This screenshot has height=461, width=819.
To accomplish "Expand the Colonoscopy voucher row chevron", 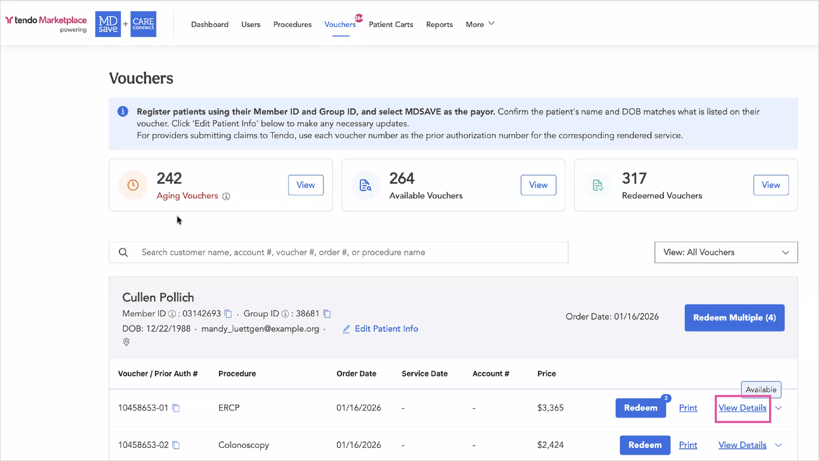I will point(778,445).
